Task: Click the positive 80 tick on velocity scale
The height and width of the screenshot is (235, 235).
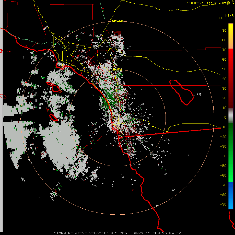Action: [224, 40]
